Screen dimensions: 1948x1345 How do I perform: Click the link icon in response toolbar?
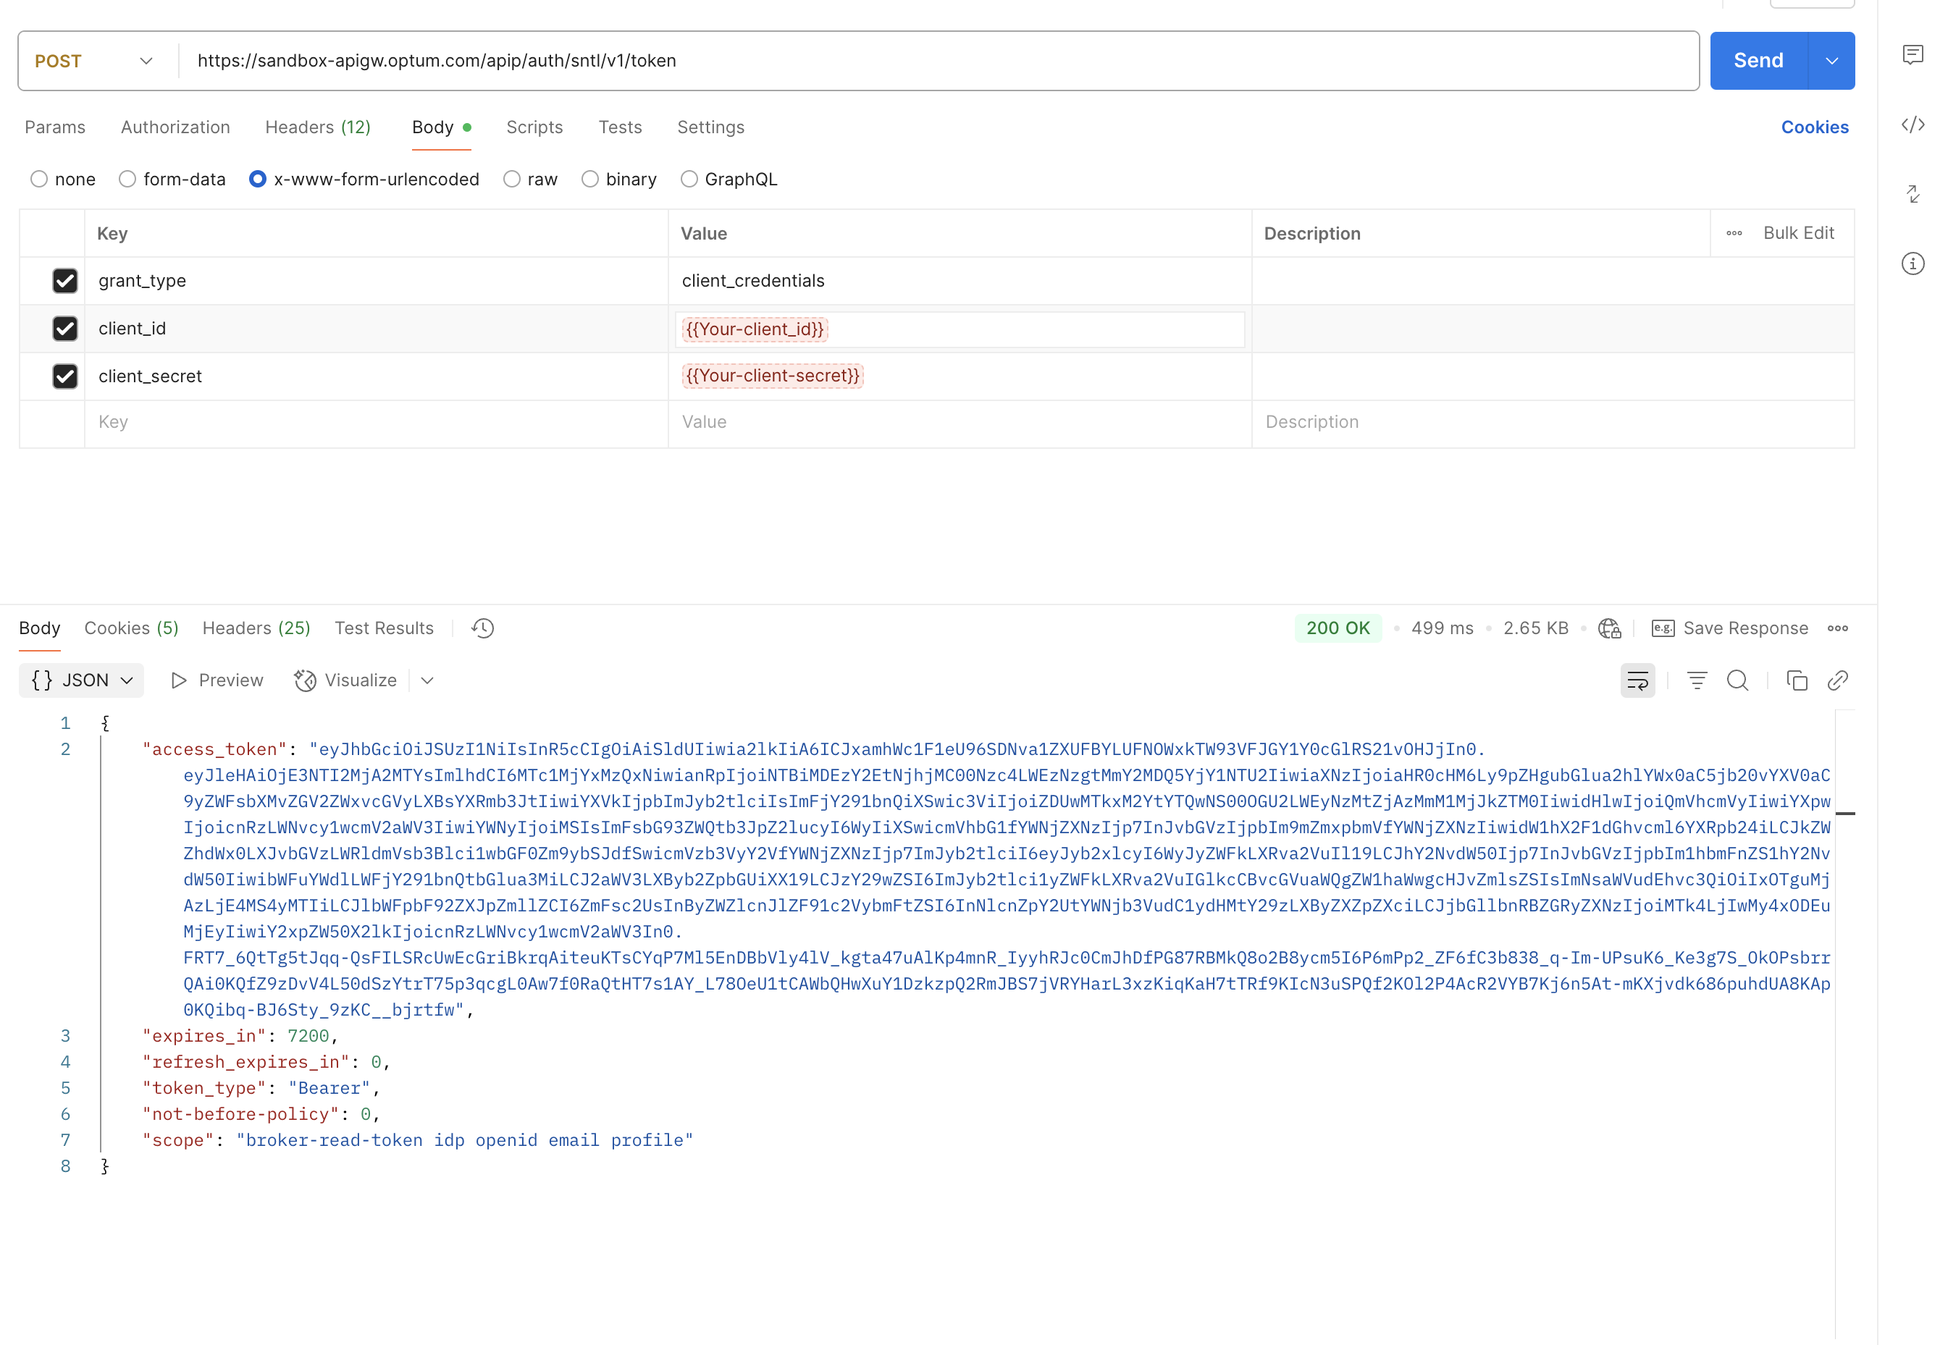[x=1836, y=680]
